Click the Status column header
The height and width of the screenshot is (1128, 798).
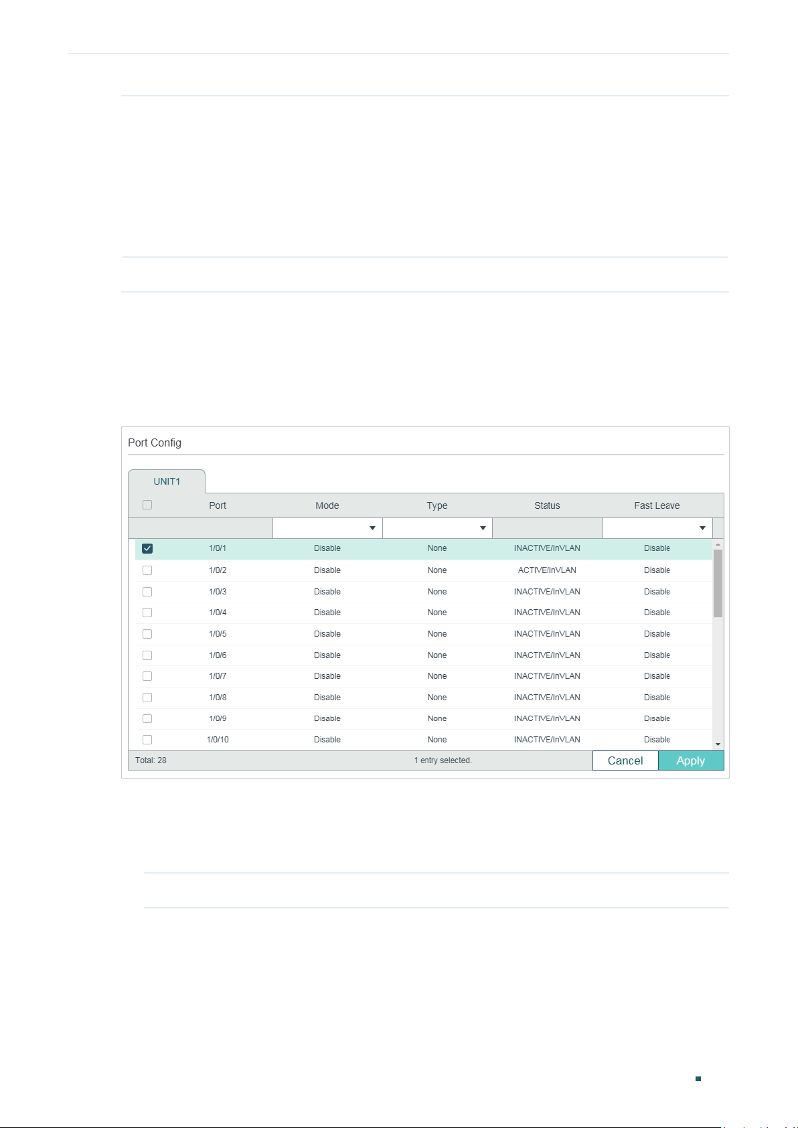pos(547,505)
